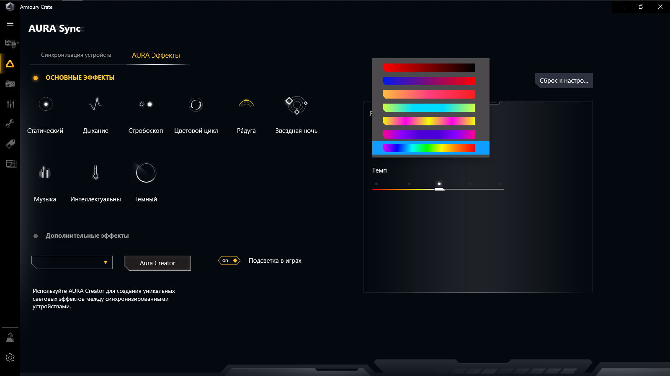Select the Basic Effects radio button
Image resolution: width=670 pixels, height=376 pixels.
point(36,78)
